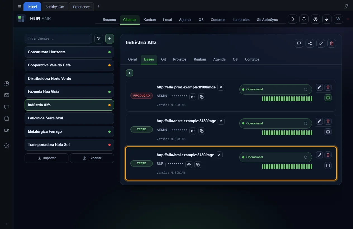Delete the Indústria Alfa client with the trash icon
The width and height of the screenshot is (353, 229).
pyautogui.click(x=331, y=43)
